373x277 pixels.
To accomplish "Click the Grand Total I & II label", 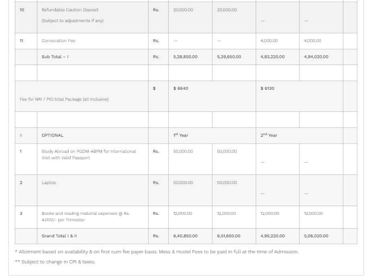I will tap(59, 236).
